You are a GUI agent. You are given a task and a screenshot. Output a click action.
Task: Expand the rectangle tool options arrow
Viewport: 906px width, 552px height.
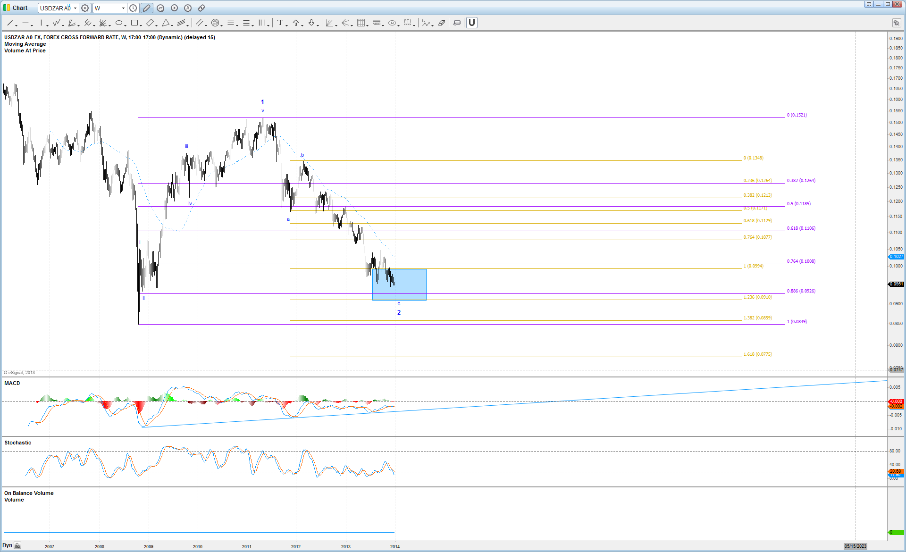click(x=141, y=25)
